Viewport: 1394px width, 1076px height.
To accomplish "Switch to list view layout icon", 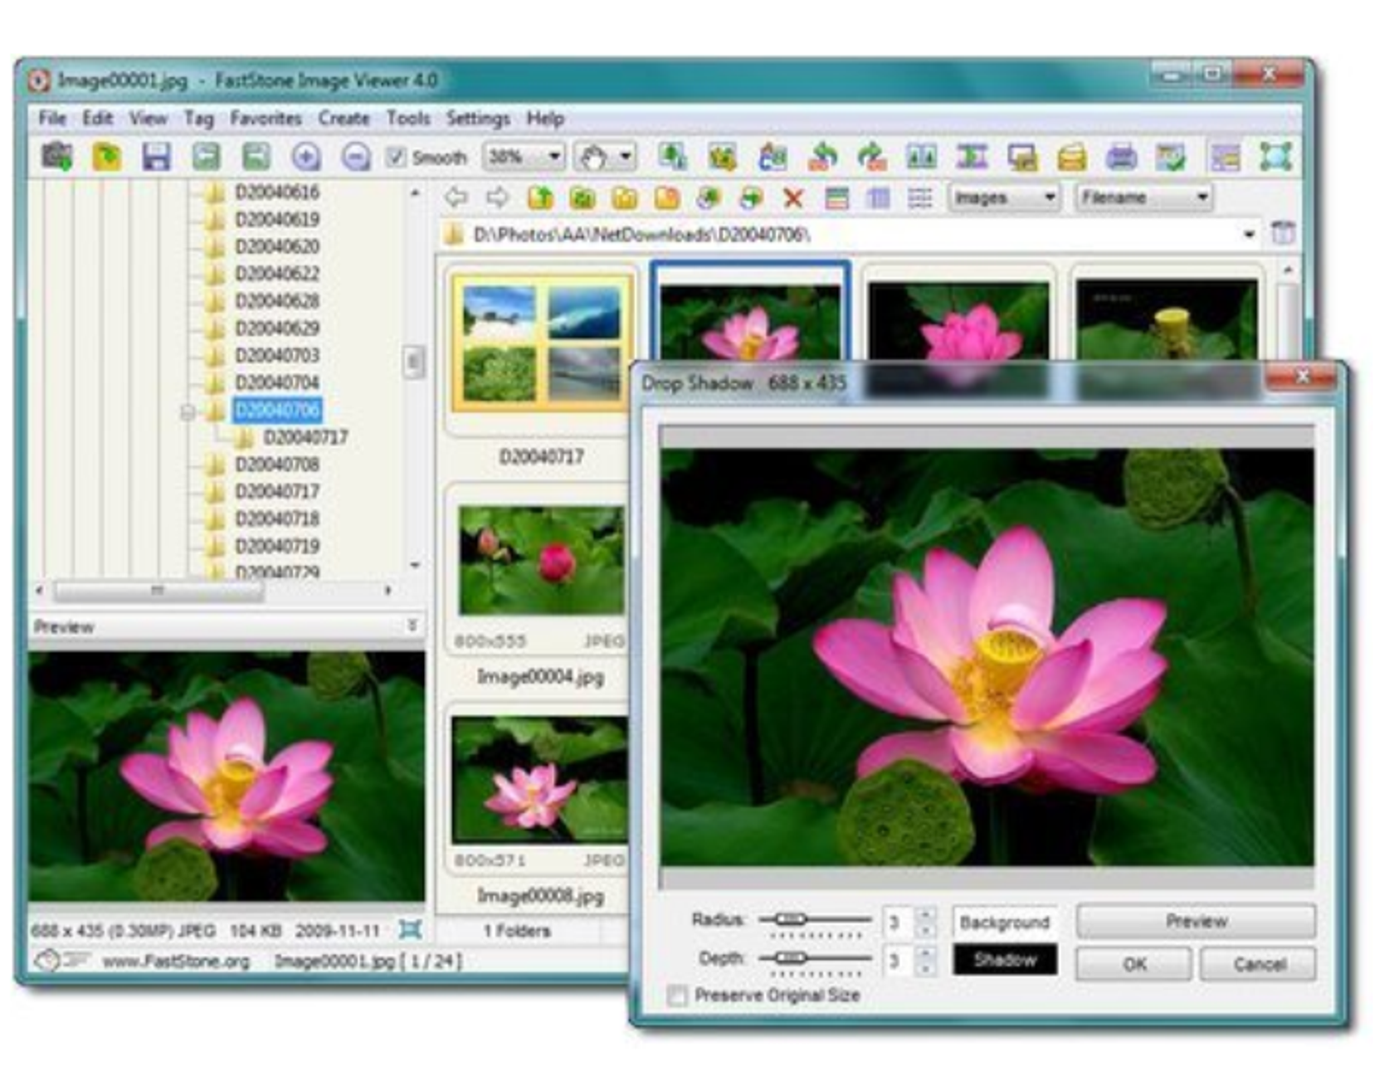I will point(919,197).
